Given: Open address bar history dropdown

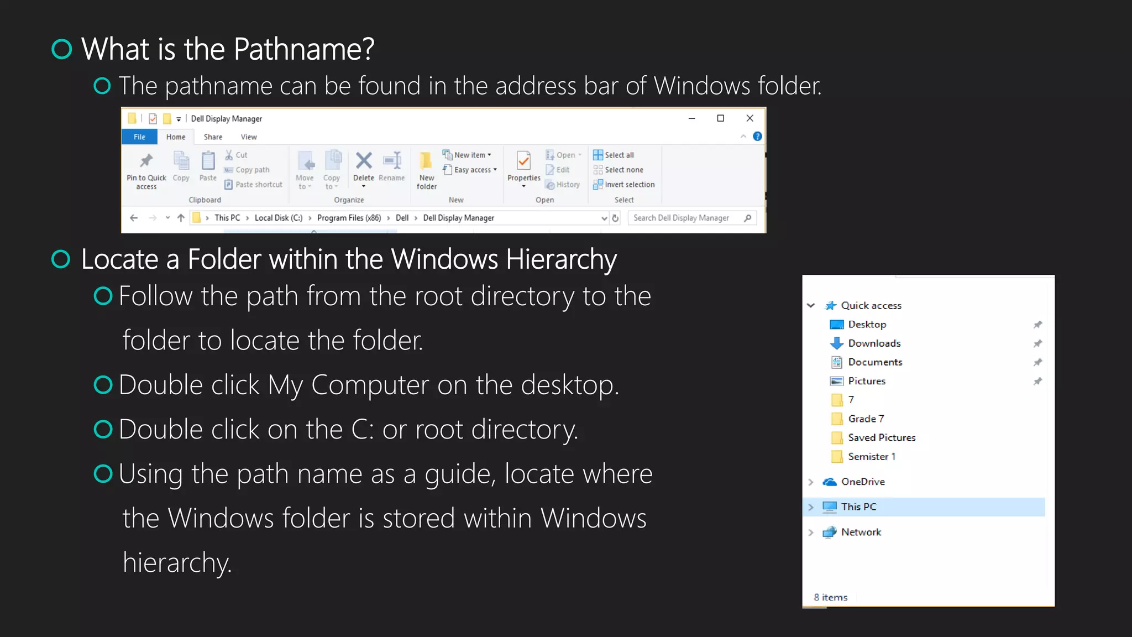Looking at the screenshot, I should [604, 218].
